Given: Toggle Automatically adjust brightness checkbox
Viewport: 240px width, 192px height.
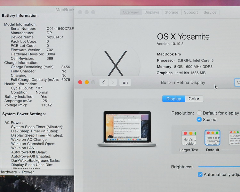Looking at the screenshot, I should pos(200,174).
